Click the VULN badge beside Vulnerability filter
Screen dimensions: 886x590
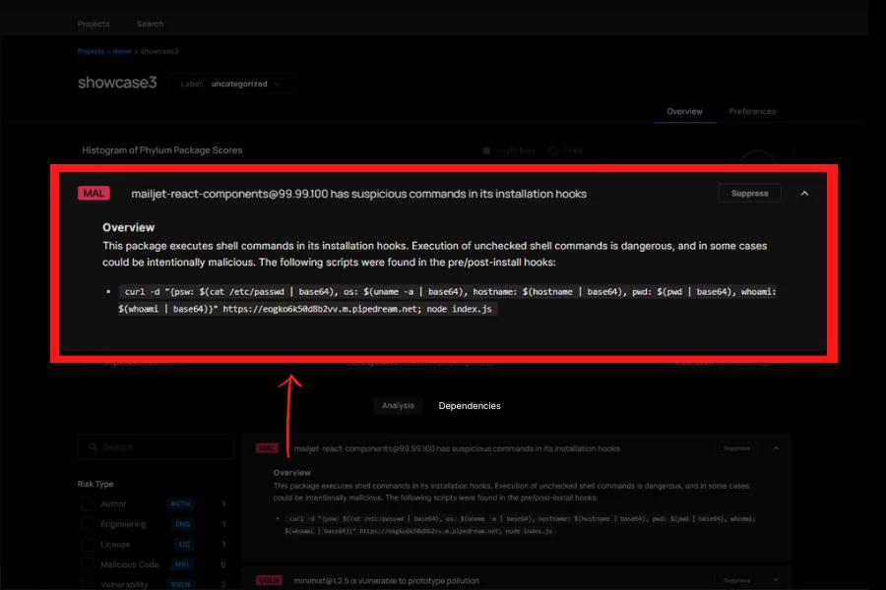coord(180,584)
